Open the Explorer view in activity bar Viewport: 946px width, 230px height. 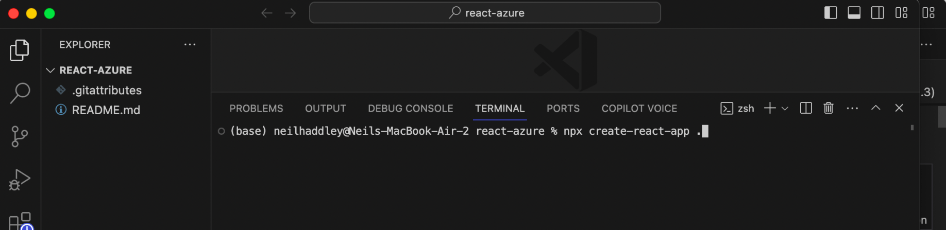click(20, 50)
